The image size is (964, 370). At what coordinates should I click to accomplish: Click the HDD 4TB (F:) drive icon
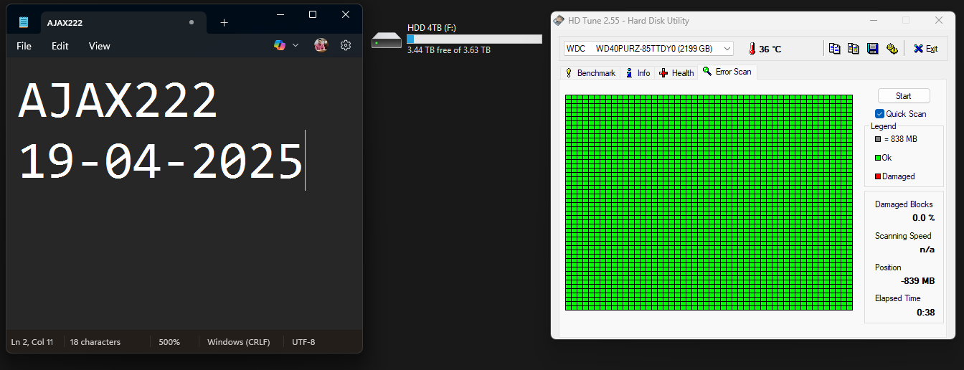[387, 40]
